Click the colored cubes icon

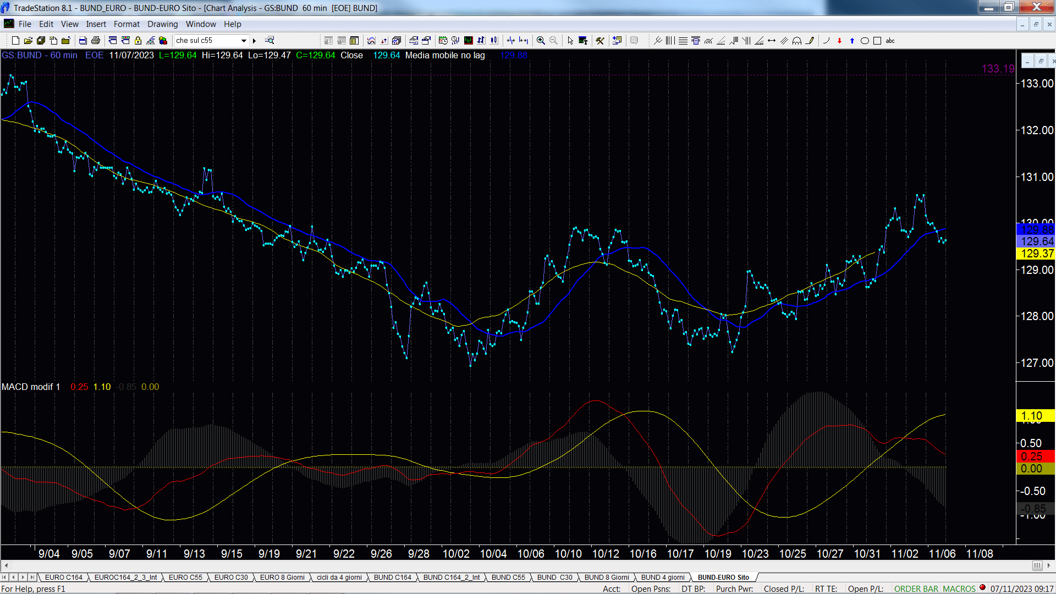tap(163, 41)
